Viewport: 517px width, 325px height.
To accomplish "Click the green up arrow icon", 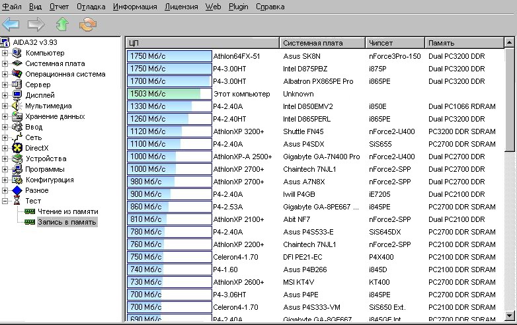I will (62, 24).
